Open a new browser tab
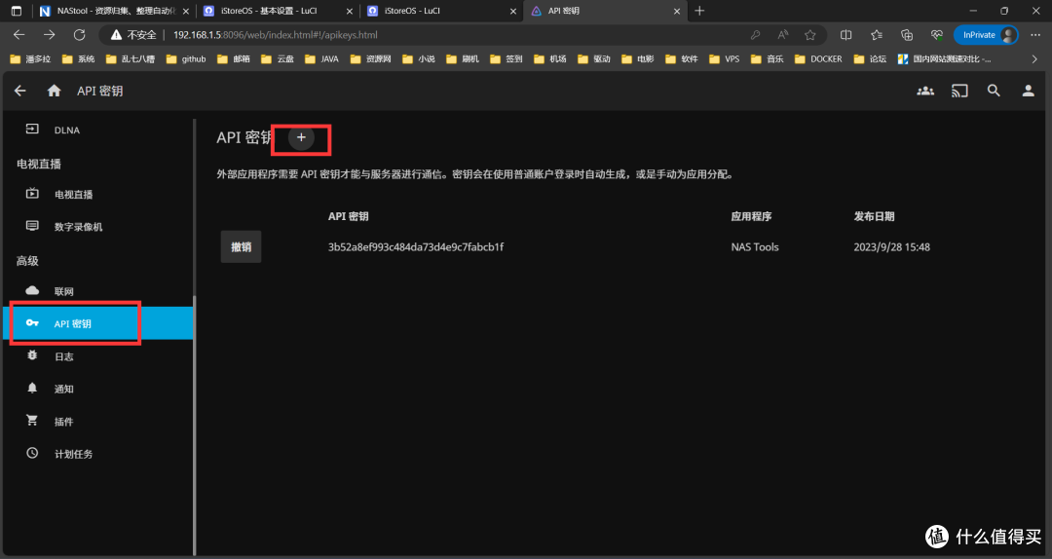 tap(699, 11)
